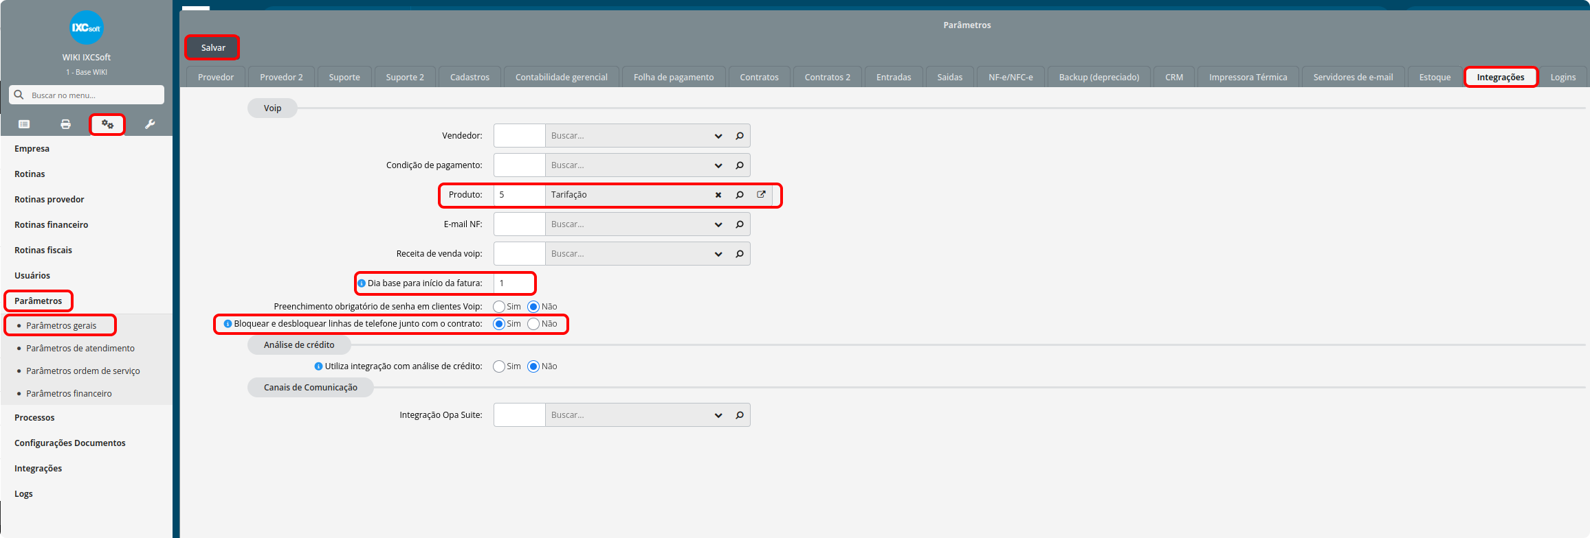Image resolution: width=1590 pixels, height=538 pixels.
Task: Switch to the Integrações tab
Action: (1501, 77)
